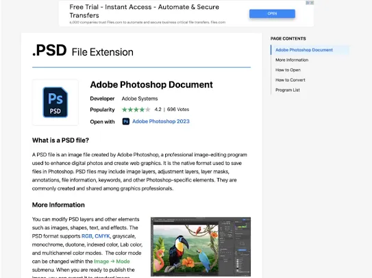This screenshot has width=372, height=278.
Task: Jump to More Information in page contents
Action: [292, 60]
